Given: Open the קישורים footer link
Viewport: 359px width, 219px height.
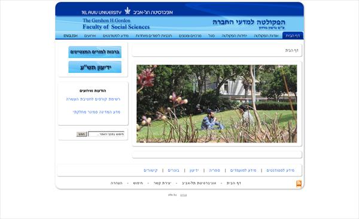Looking at the screenshot, I should pyautogui.click(x=151, y=170).
